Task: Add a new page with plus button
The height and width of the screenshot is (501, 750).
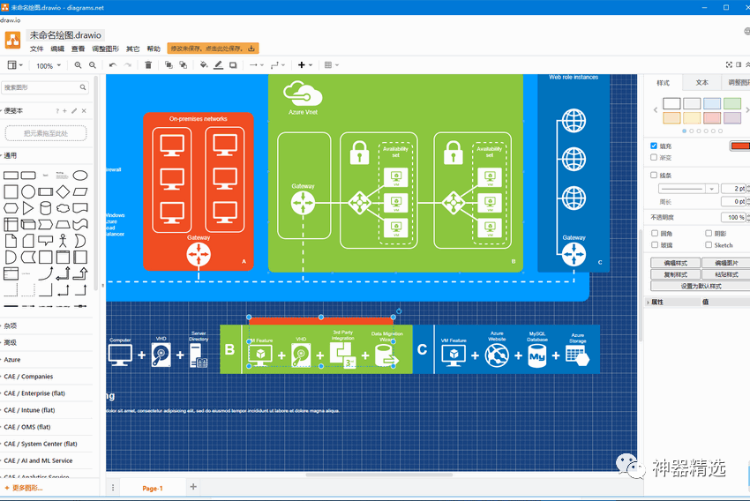Action: [x=193, y=487]
